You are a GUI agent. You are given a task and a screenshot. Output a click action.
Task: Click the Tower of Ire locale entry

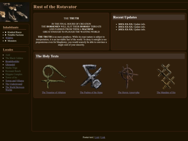coord(11,78)
